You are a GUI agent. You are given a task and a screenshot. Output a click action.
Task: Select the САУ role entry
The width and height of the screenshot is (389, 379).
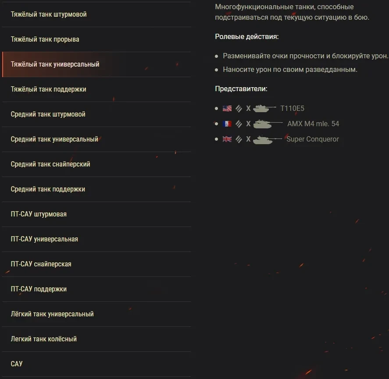pos(17,364)
